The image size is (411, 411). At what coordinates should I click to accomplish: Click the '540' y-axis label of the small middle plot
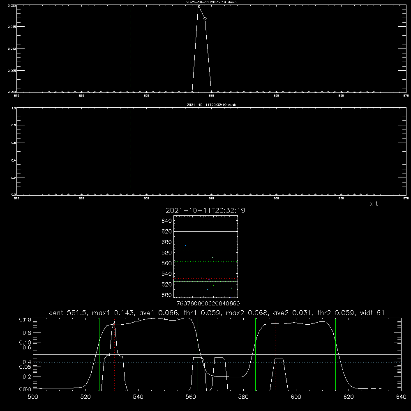point(167,274)
